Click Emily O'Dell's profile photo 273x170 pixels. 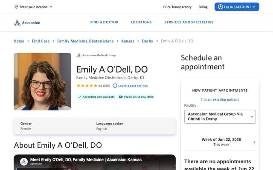point(43,82)
